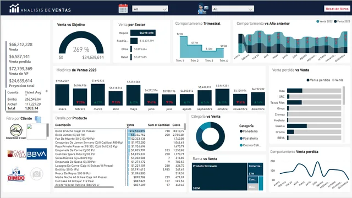The height and width of the screenshot is (198, 352).
Task: Click the broken image client tile
Action: (36, 131)
